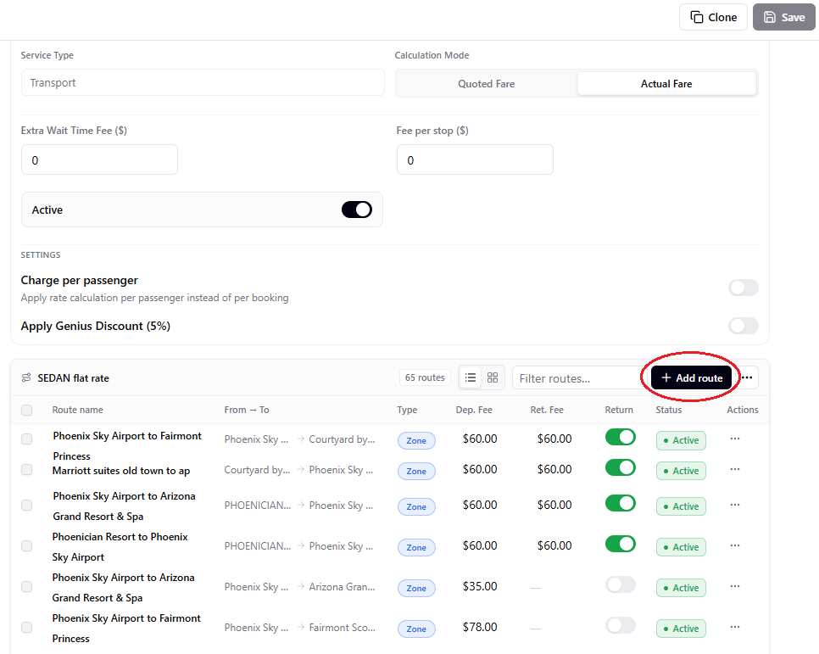Enable Apply Genius Discount (5%)

pyautogui.click(x=744, y=326)
